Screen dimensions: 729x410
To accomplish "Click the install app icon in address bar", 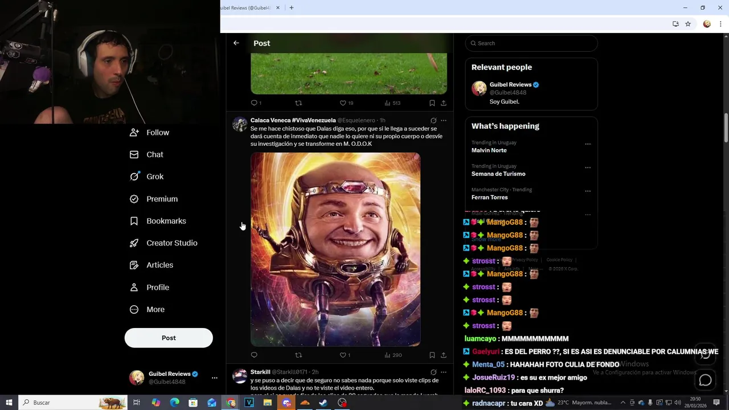I will 675,24.
